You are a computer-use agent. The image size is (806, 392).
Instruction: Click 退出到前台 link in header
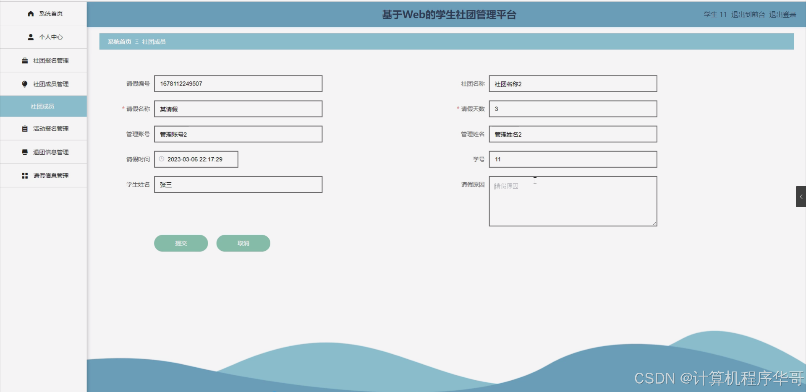click(748, 14)
